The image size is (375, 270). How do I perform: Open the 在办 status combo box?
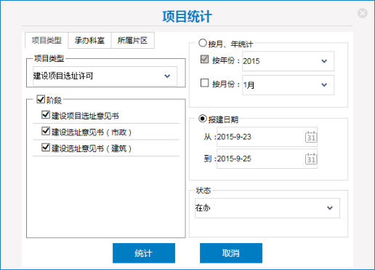pos(267,208)
